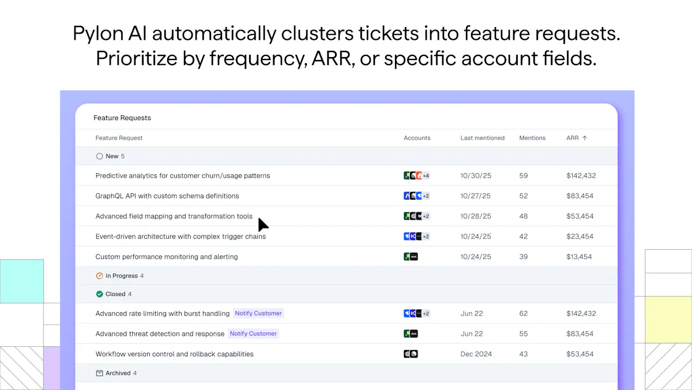The height and width of the screenshot is (390, 692).
Task: Open Custom performance monitoring and alerting
Action: click(167, 257)
